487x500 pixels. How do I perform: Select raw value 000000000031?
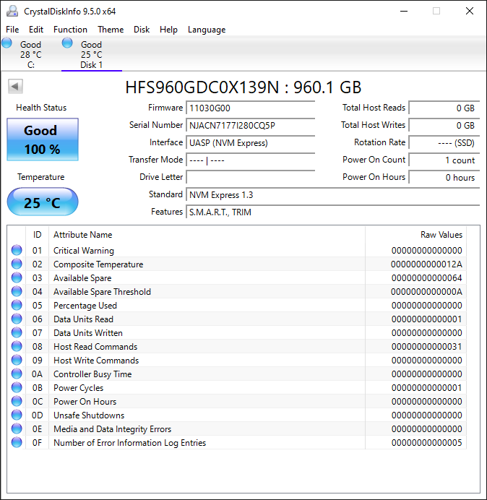tap(427, 347)
